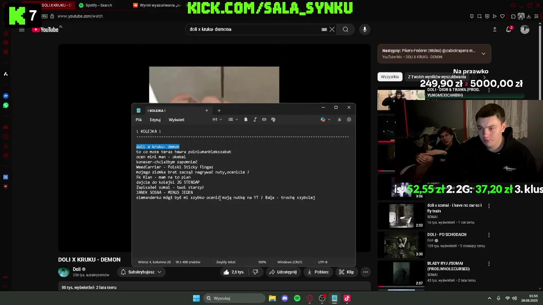The height and width of the screenshot is (305, 543).
Task: Open the YouTube hamburger guide menu
Action: tap(22, 30)
